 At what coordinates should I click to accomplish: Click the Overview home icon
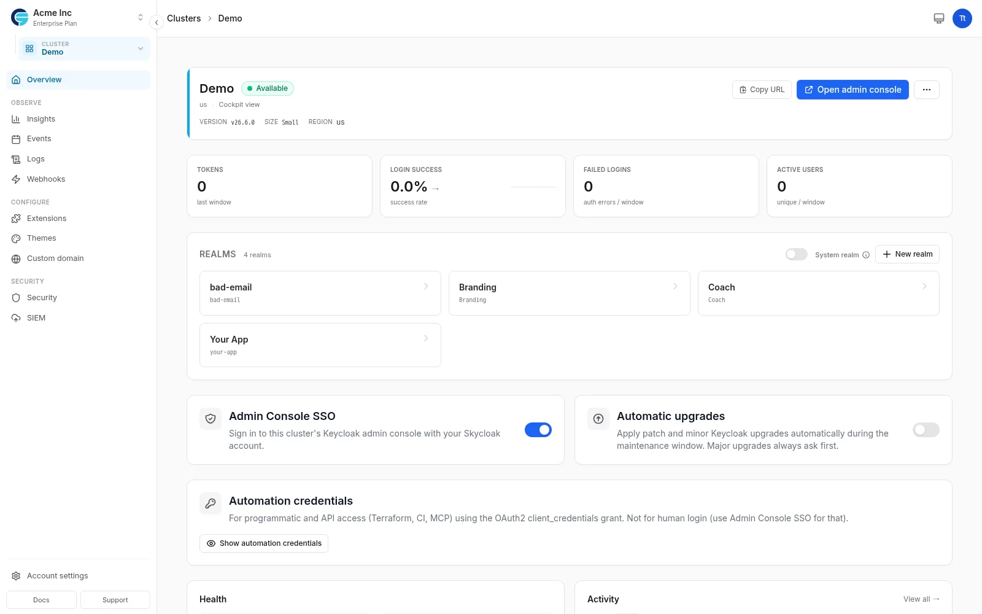pyautogui.click(x=16, y=80)
